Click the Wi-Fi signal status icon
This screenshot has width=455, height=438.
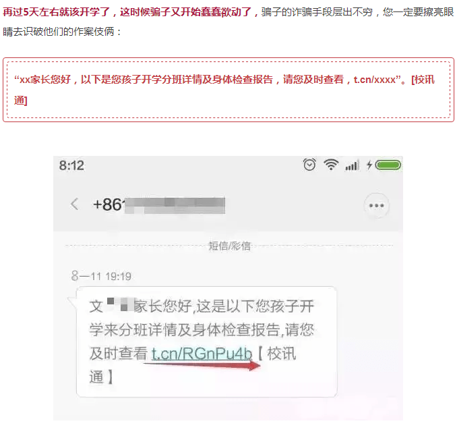(331, 165)
